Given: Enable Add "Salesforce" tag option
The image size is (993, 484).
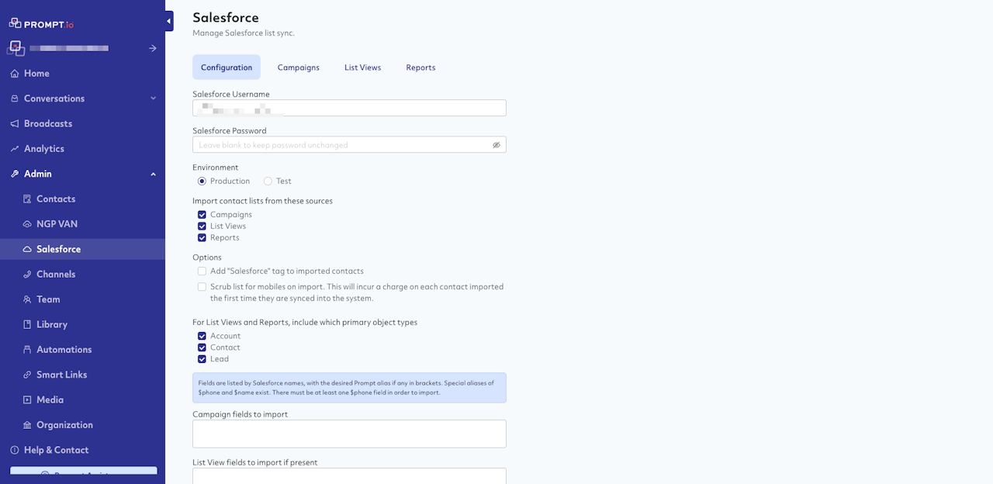Looking at the screenshot, I should click(202, 271).
